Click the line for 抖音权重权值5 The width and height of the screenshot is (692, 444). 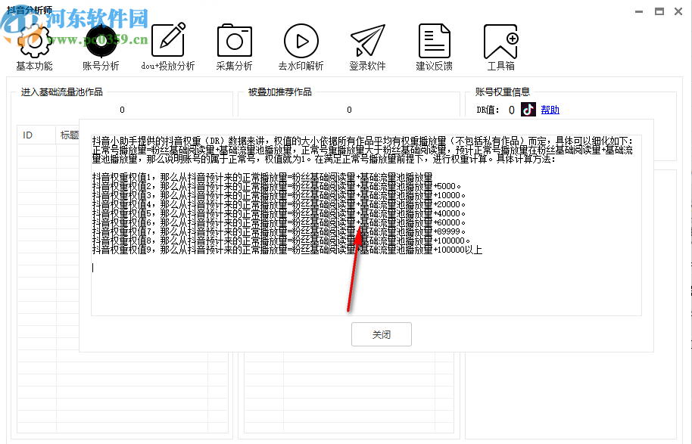coord(279,213)
